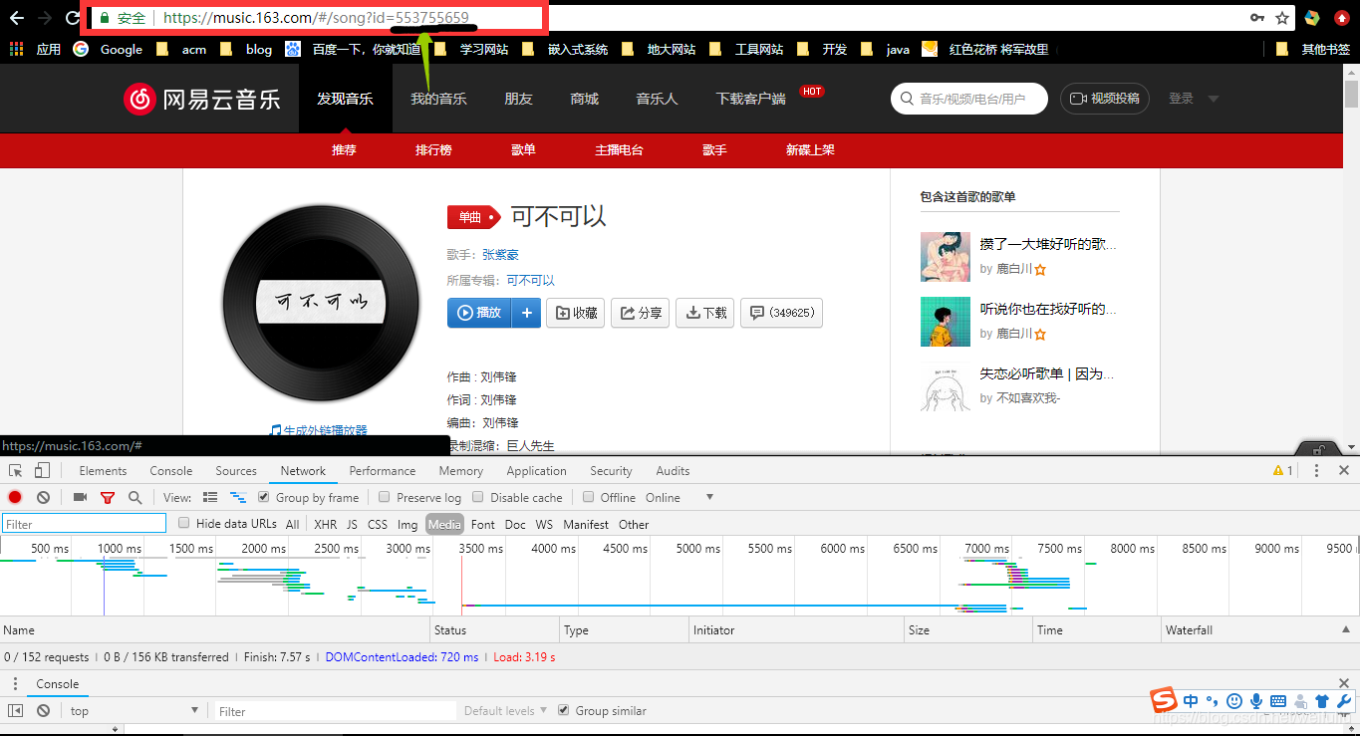Click the 生成外链播放器 link

tap(319, 430)
